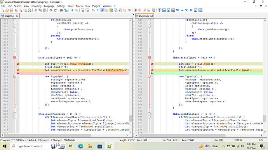Open Find with binoculars icon
Screen dimensions: 268x150
61,10
